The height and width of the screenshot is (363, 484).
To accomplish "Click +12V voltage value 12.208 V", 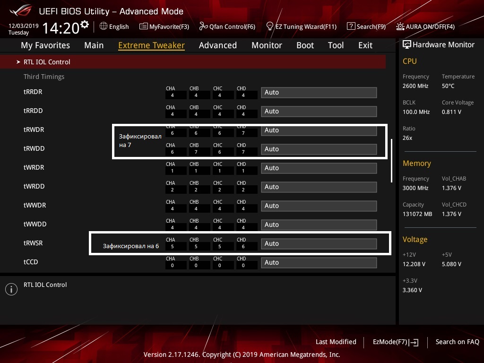I will pyautogui.click(x=414, y=264).
